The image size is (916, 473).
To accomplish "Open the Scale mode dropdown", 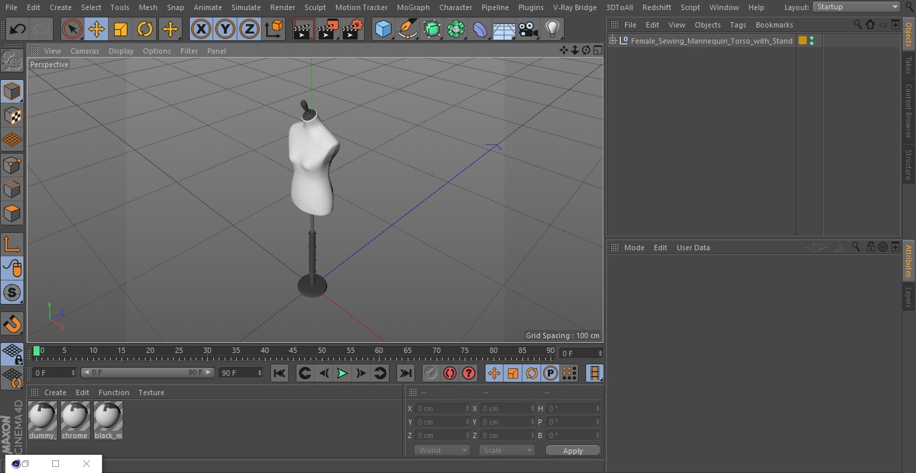I will pos(507,450).
